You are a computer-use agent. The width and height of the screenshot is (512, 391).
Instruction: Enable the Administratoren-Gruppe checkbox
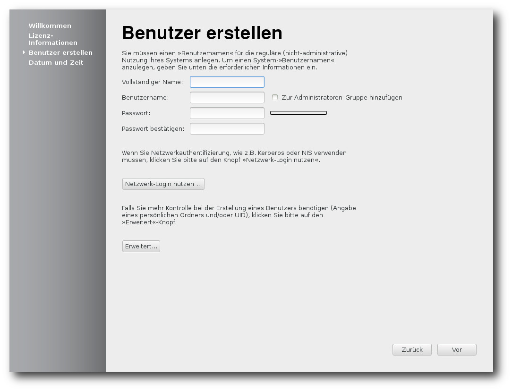coord(275,97)
